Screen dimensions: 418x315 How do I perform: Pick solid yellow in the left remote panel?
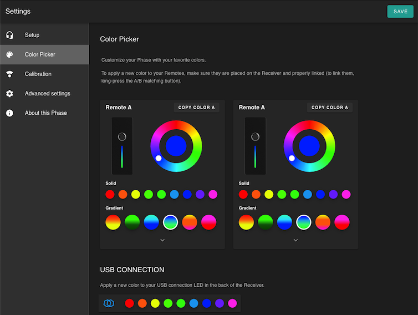135,195
